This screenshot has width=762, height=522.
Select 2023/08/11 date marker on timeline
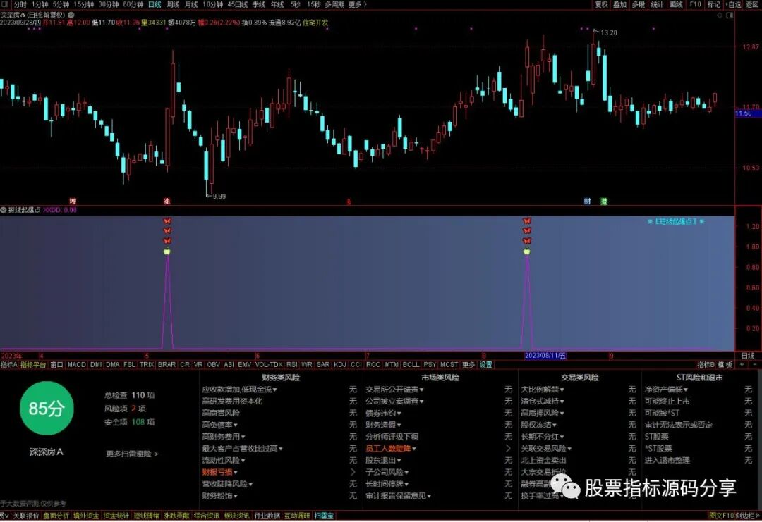point(545,356)
